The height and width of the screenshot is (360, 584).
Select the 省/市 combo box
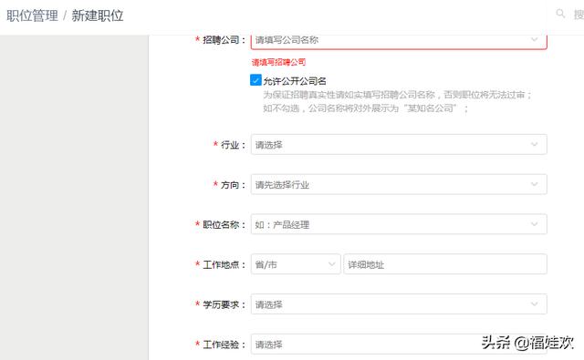click(296, 264)
